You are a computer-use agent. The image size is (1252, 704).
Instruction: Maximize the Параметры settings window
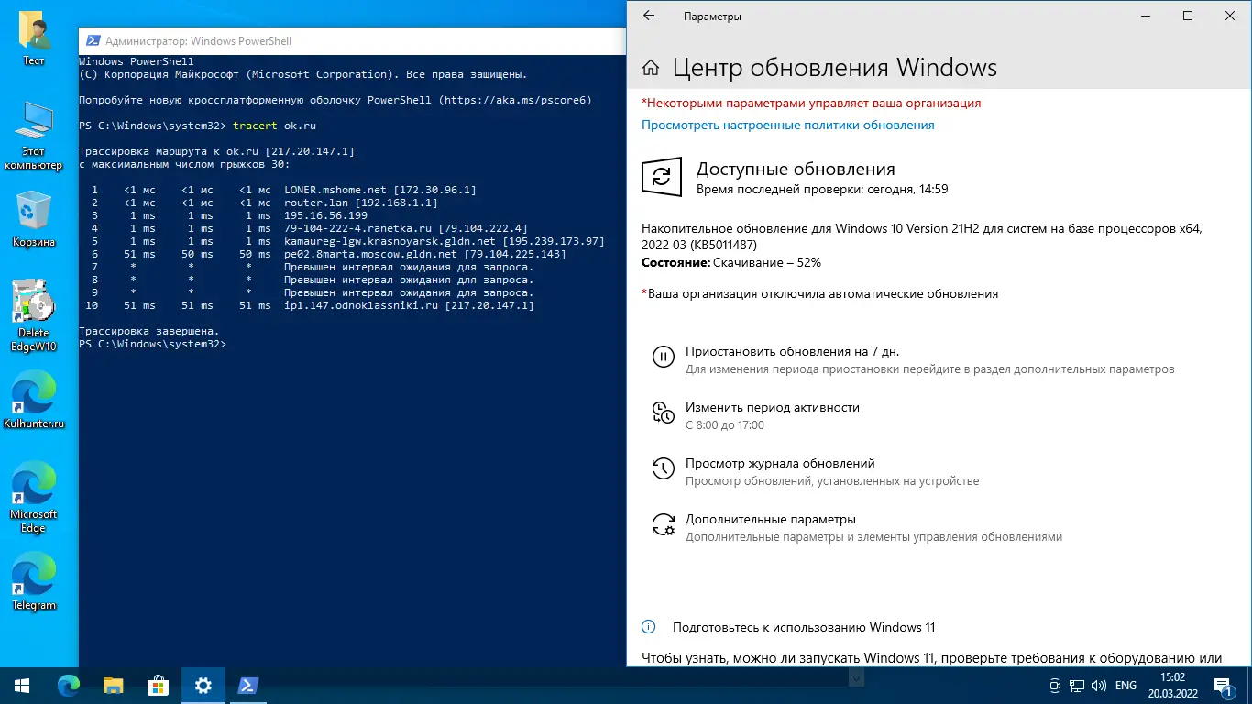point(1188,16)
